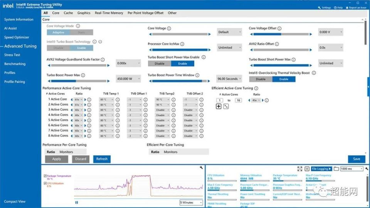The height and width of the screenshot is (208, 370).
Task: Expand the monitor panel with the fullscreen icon
Action: [300, 169]
